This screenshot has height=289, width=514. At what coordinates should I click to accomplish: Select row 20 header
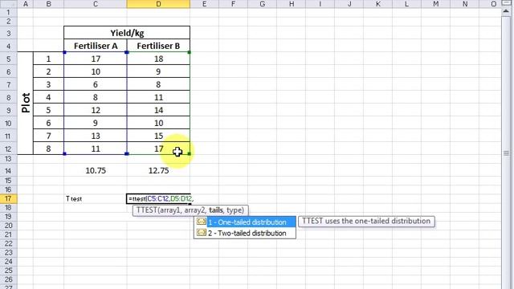[x=8, y=226]
